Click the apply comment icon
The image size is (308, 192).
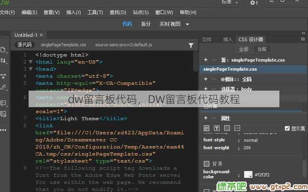coord(3,103)
